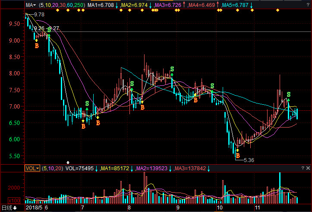Open MA parameters (5,10,20,30,60,250)
This screenshot has width=312, height=212.
pos(61,5)
